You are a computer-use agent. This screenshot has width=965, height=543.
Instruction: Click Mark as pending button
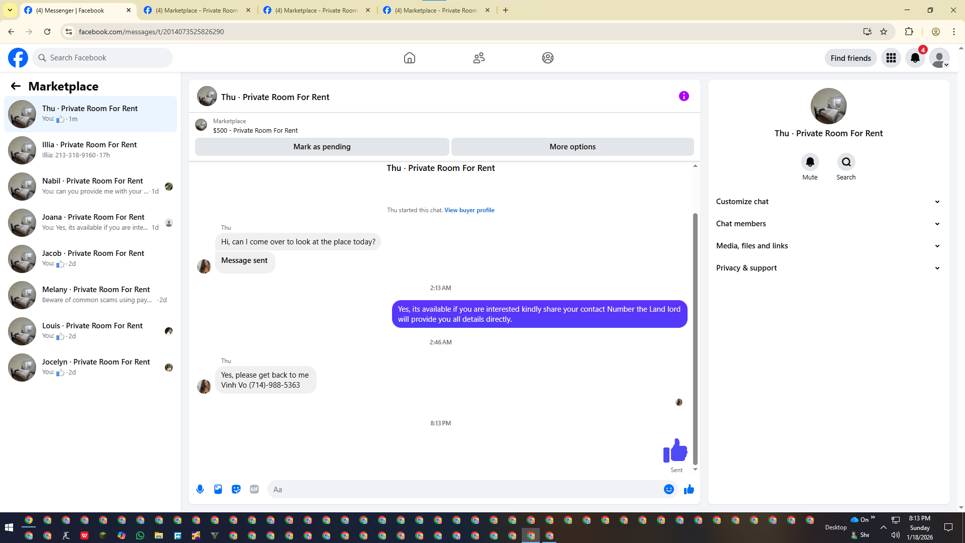[322, 147]
